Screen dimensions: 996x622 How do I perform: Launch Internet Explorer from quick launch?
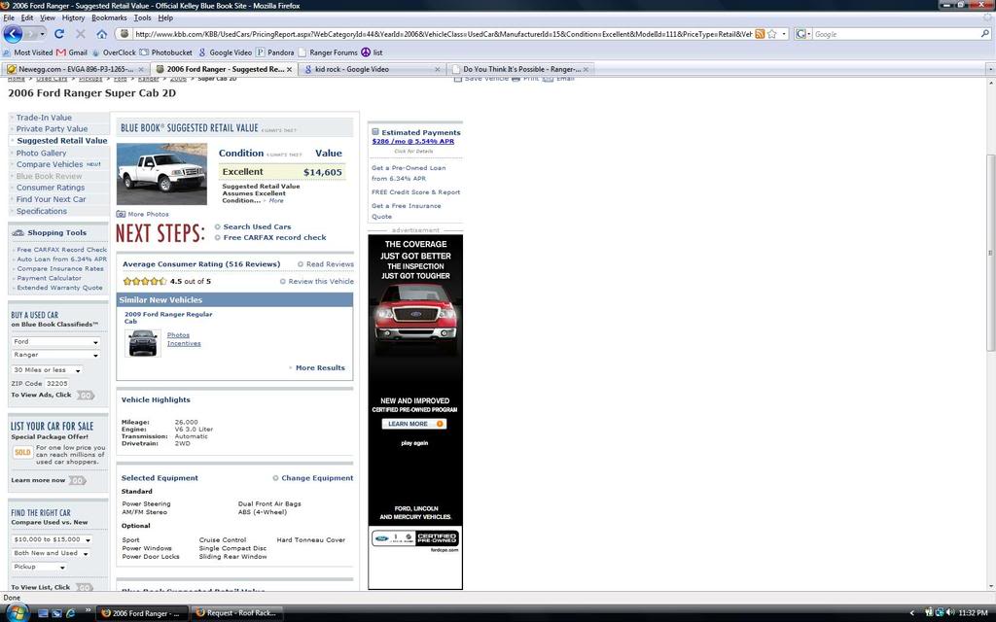click(x=70, y=613)
